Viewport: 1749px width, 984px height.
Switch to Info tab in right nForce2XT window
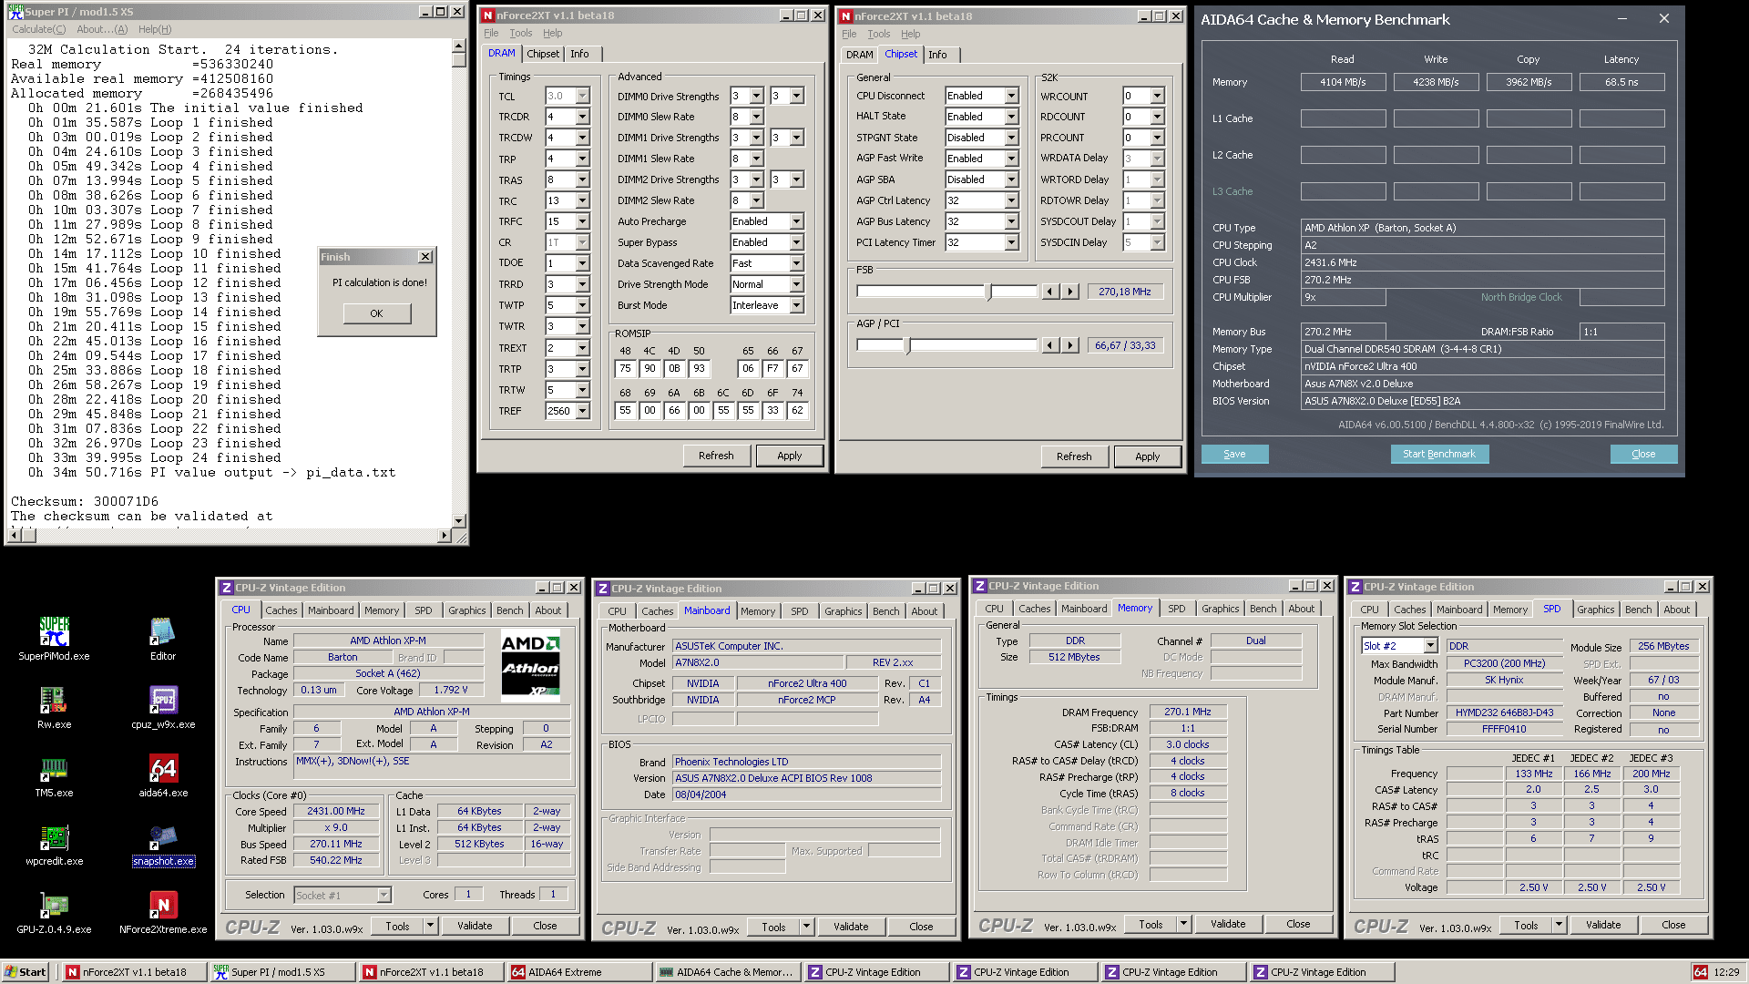tap(937, 55)
